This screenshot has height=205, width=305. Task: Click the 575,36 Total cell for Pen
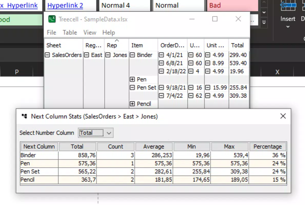77,163
